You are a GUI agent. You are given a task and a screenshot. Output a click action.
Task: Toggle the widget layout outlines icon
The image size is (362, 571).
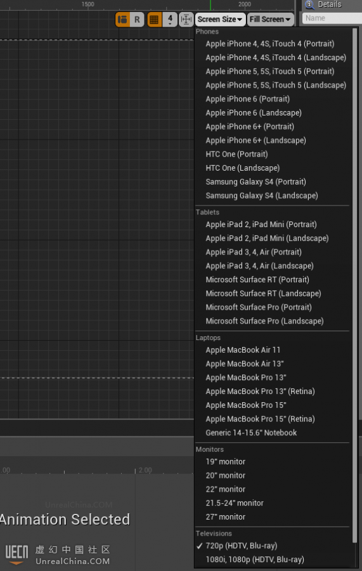tap(122, 19)
